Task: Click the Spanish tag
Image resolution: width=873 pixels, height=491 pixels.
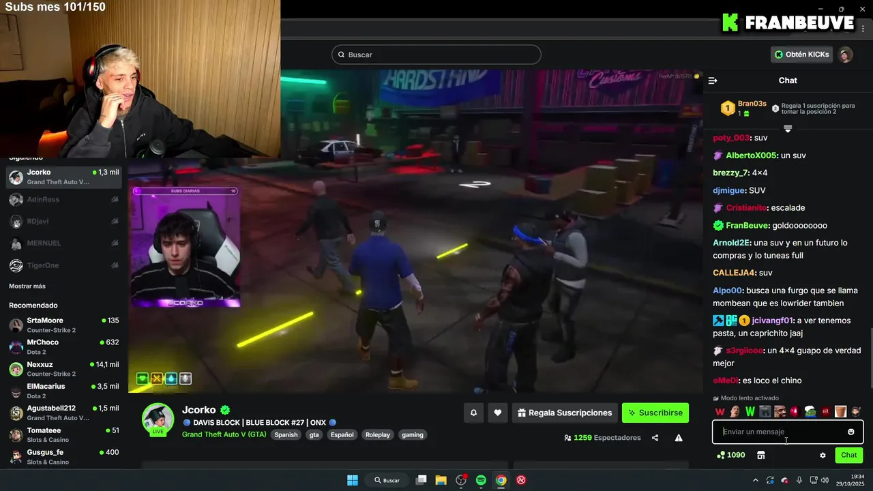Action: (286, 434)
